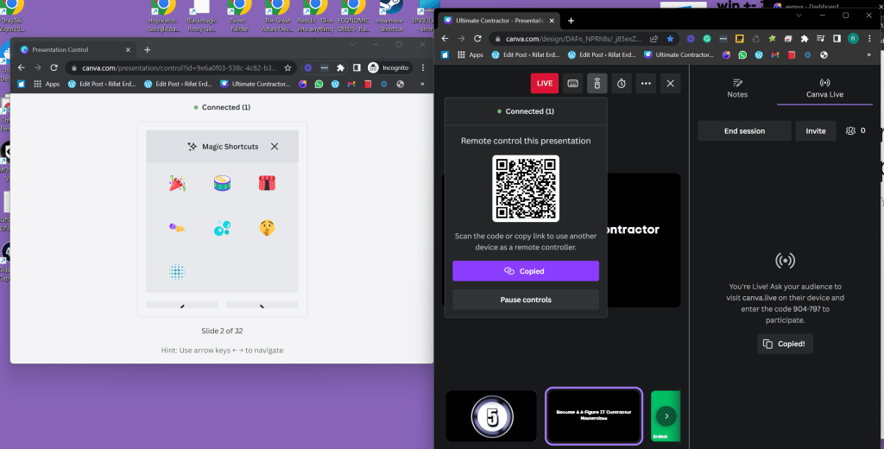Image resolution: width=884 pixels, height=449 pixels.
Task: Trigger the drumroll Magic Shortcut
Action: [222, 183]
